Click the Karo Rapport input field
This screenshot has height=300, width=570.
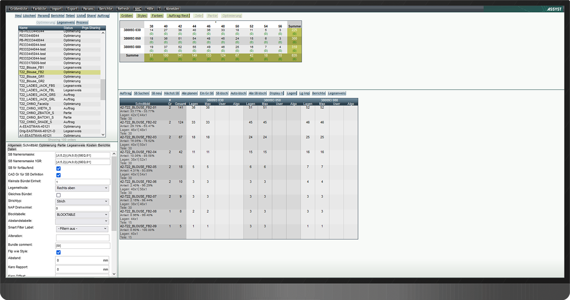click(82, 269)
